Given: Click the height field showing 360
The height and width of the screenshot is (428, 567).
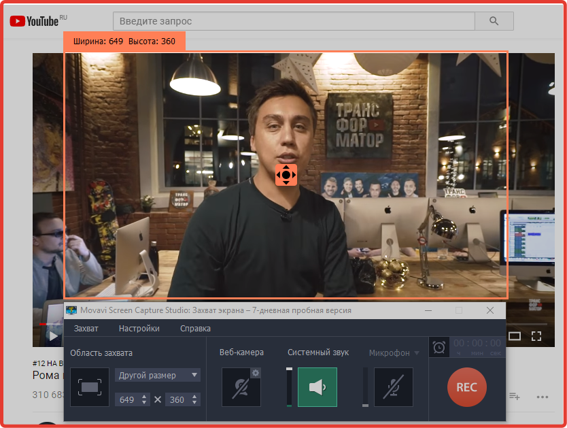Looking at the screenshot, I should (178, 400).
